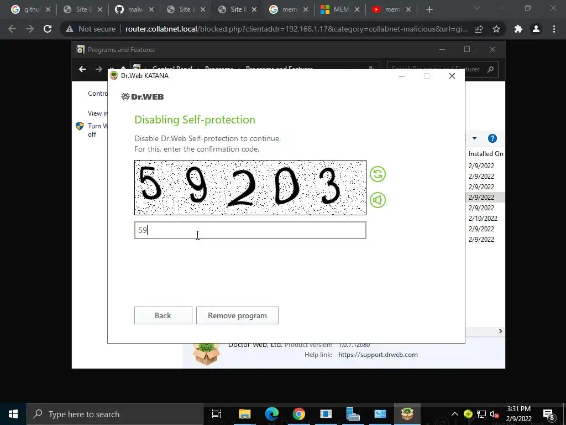566x425 pixels.
Task: Click back arrow in Programs and Features
Action: [82, 69]
